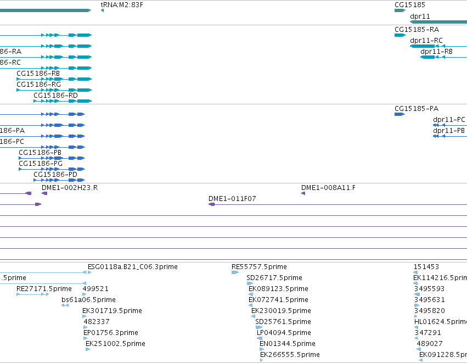Click the SD26717.5prime EST label
This screenshot has width=467, height=363.
[x=274, y=278]
